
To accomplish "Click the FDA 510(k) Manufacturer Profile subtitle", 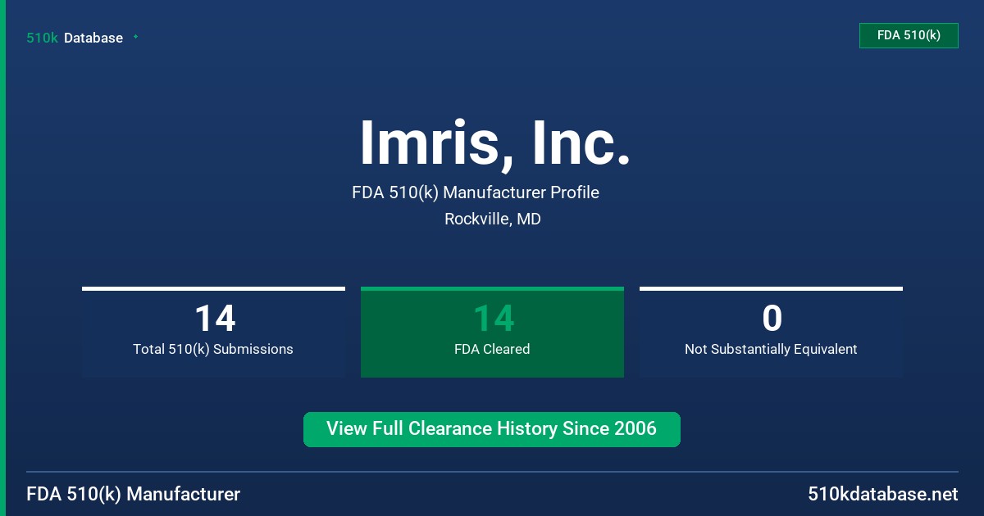I will [476, 192].
